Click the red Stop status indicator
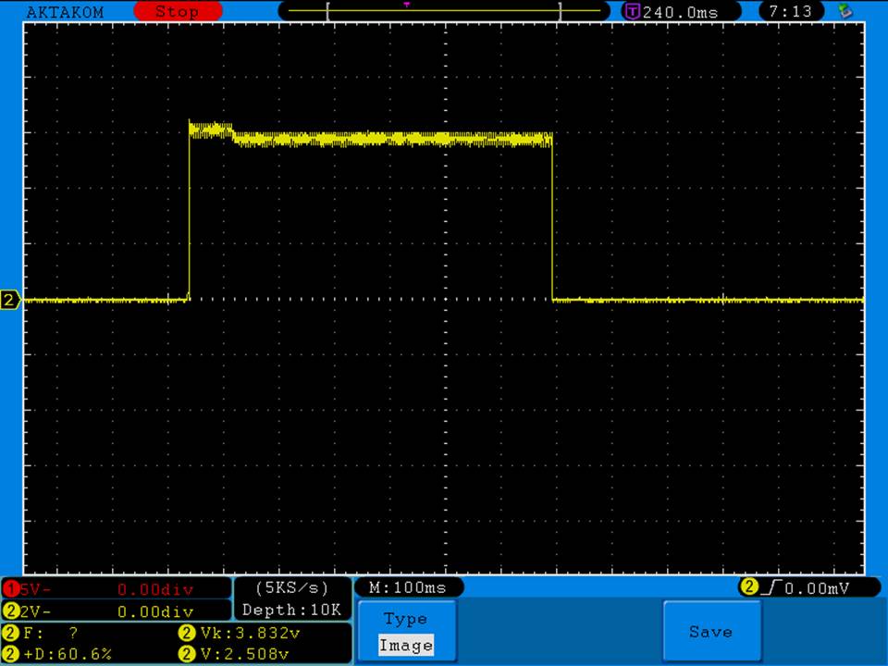The image size is (888, 666). pyautogui.click(x=177, y=12)
